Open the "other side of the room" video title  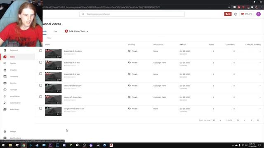(x=73, y=86)
